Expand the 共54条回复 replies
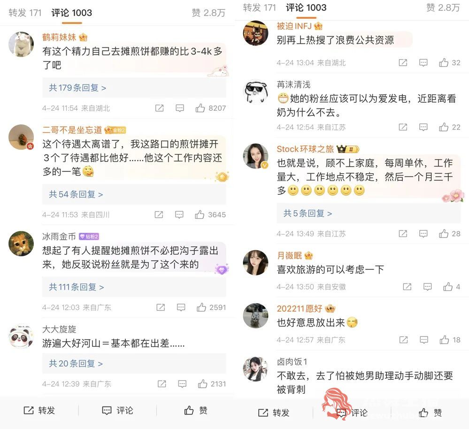The image size is (469, 429). coord(76,194)
